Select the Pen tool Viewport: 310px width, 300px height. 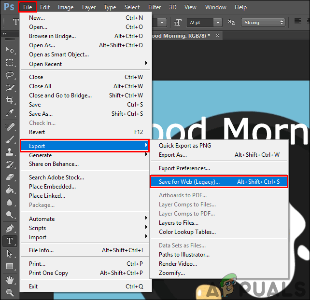(10, 229)
